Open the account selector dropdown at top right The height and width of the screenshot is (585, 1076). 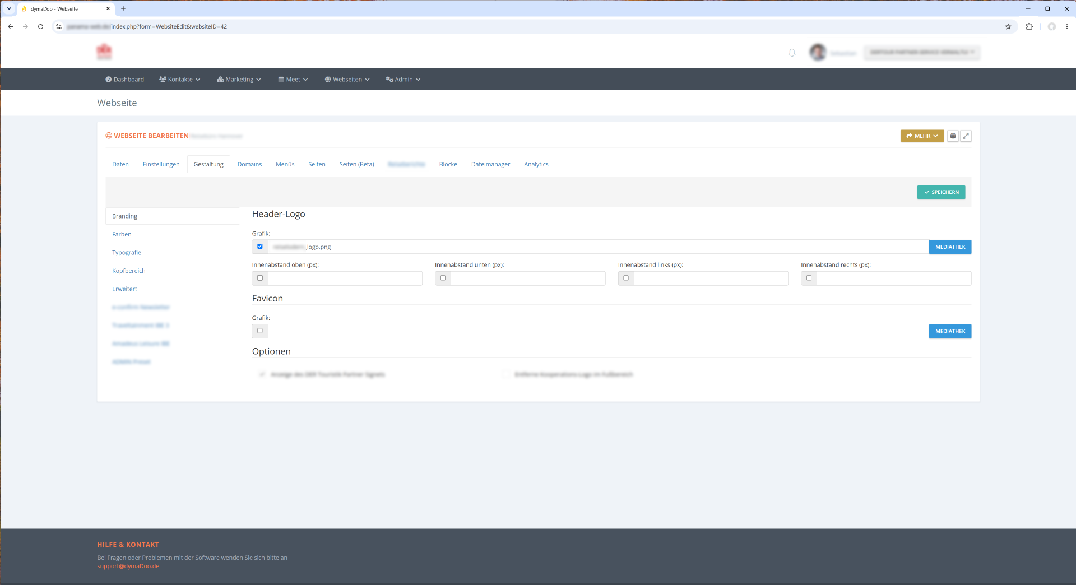tap(922, 53)
